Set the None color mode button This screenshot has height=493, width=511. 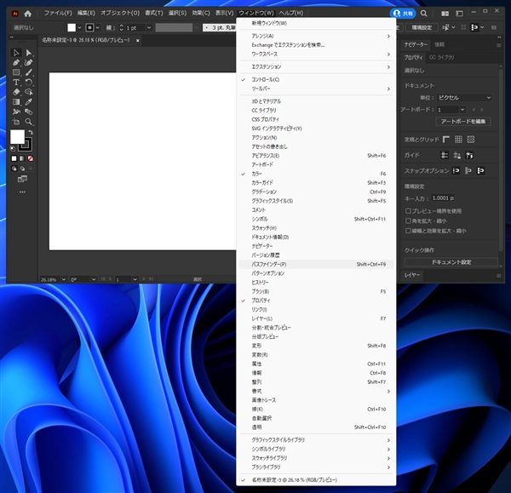[x=31, y=158]
